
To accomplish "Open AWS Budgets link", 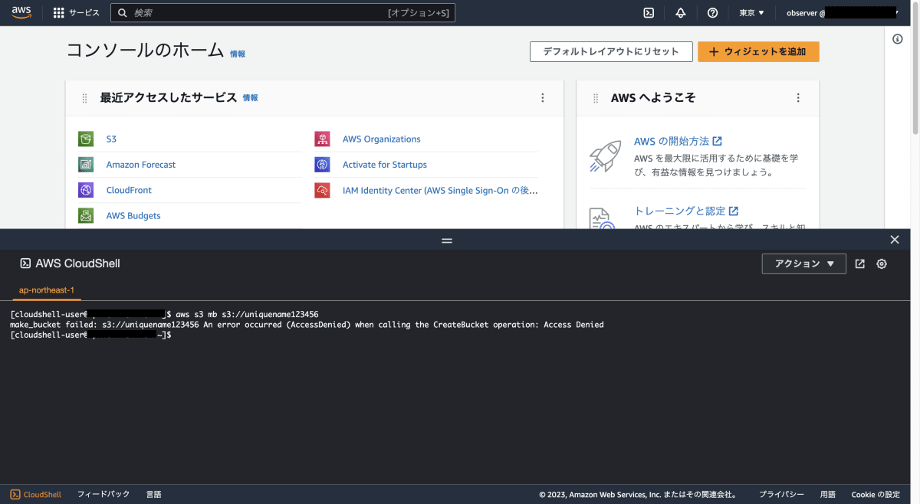I will (133, 216).
